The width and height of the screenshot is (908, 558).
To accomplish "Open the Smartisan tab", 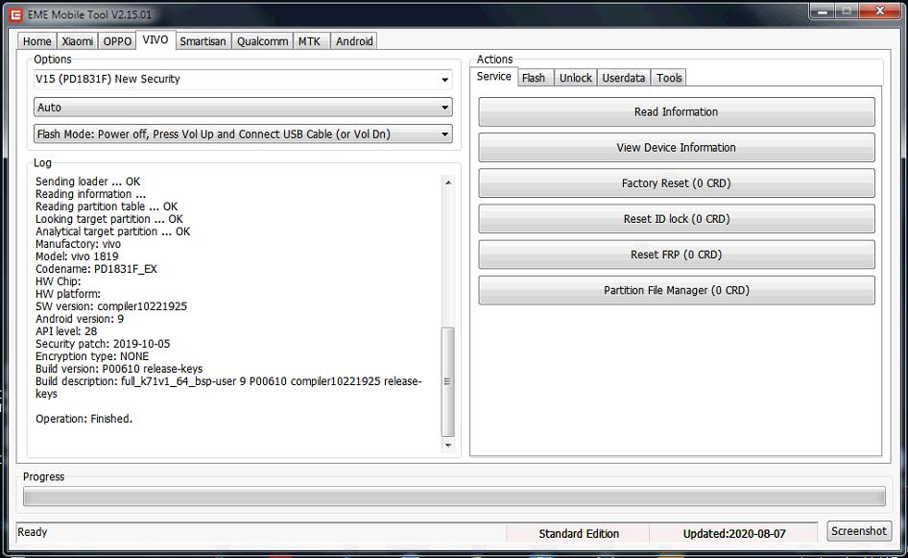I will (203, 41).
